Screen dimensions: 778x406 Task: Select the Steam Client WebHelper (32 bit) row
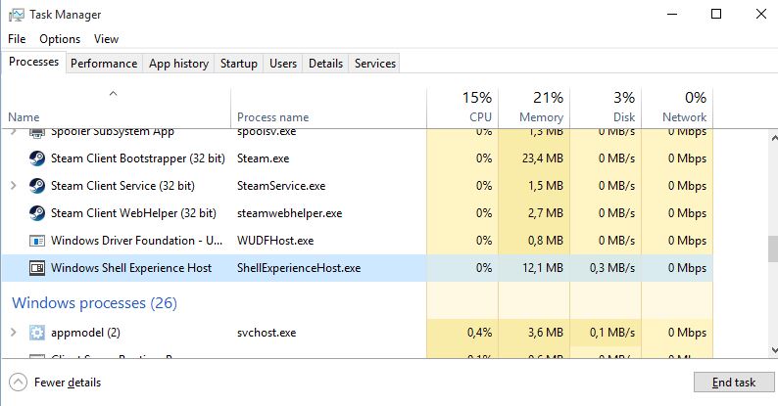pyautogui.click(x=358, y=213)
